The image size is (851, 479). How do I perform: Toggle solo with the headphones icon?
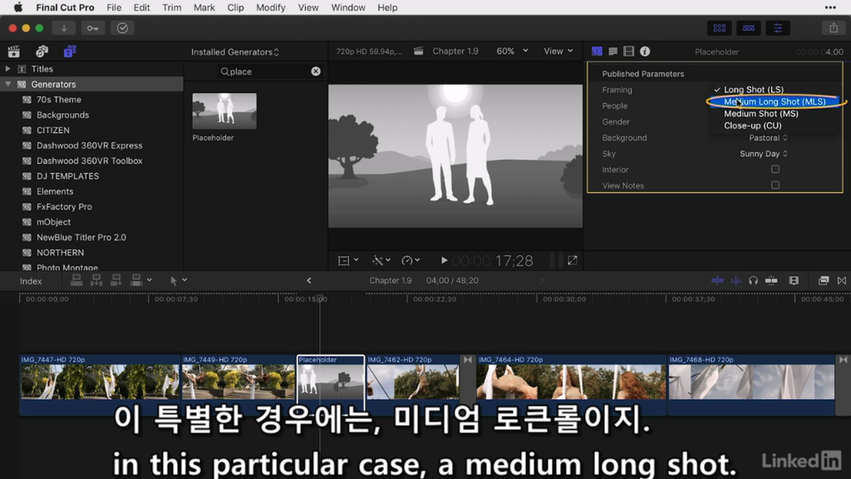pyautogui.click(x=753, y=281)
